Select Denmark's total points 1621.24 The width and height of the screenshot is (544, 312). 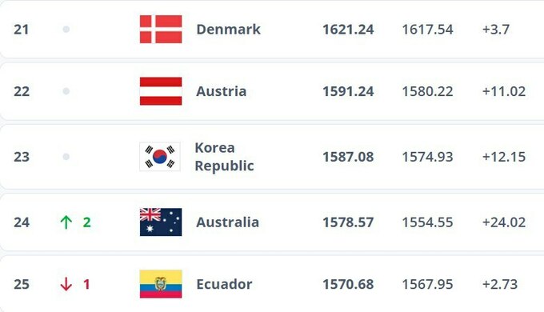tap(348, 30)
